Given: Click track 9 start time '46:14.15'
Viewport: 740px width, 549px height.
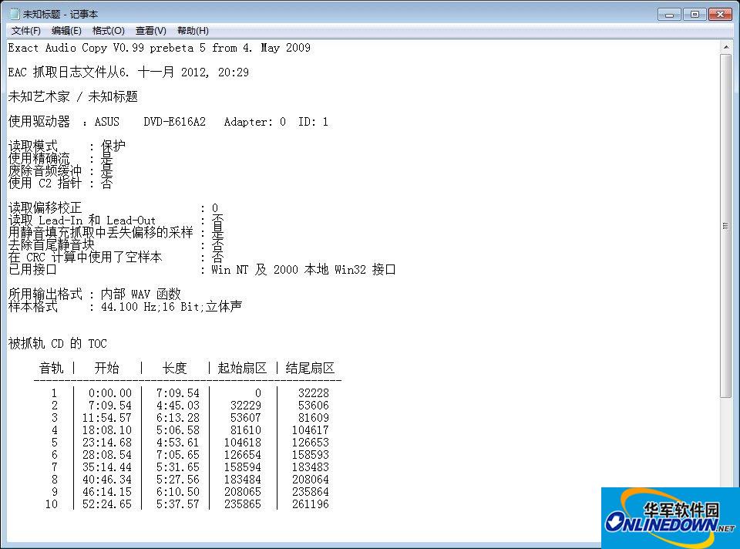Looking at the screenshot, I should coord(106,491).
